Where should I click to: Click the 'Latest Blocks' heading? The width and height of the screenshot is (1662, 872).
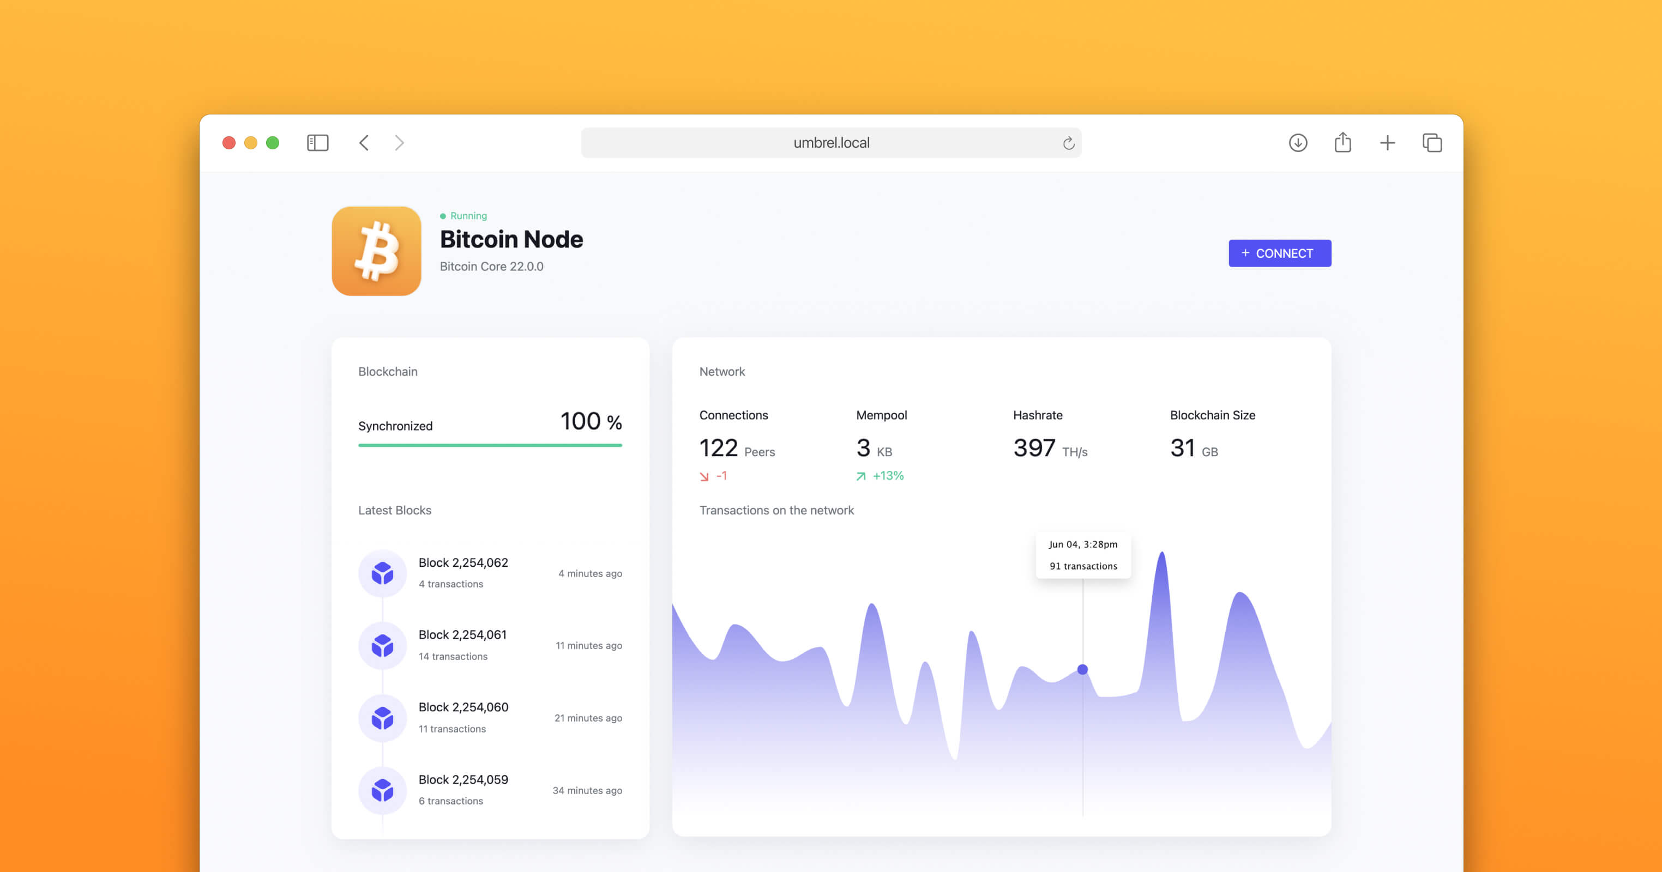point(394,510)
